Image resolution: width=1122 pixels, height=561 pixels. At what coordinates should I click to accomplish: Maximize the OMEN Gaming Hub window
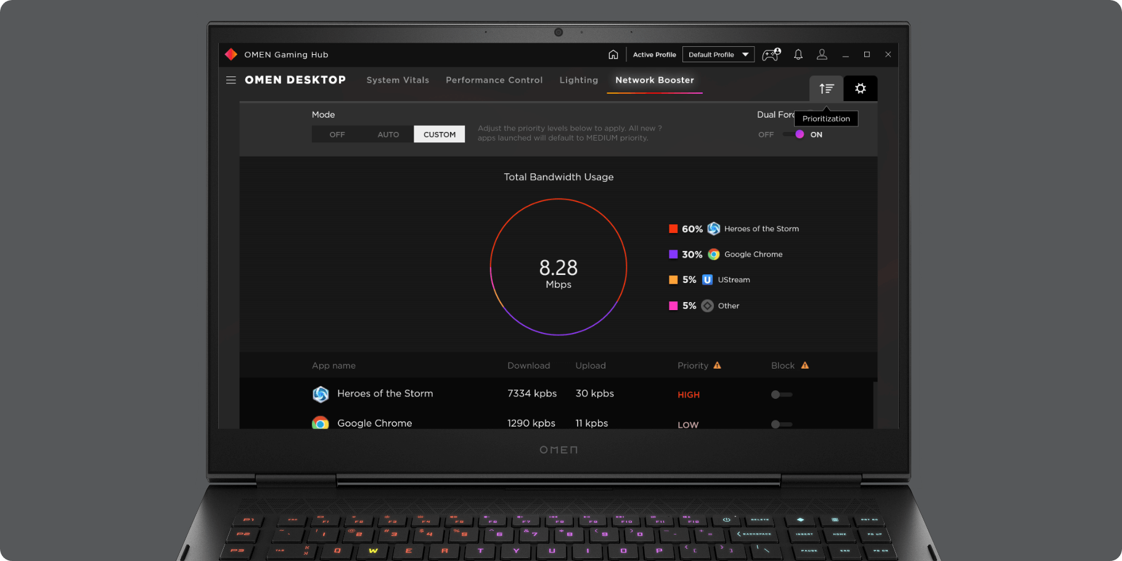pos(867,54)
